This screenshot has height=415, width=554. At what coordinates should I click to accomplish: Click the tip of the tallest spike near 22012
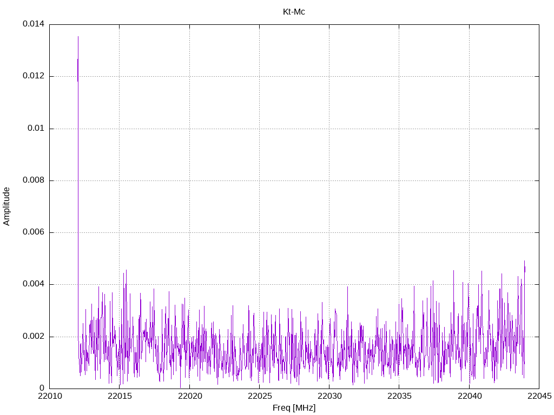click(x=78, y=37)
